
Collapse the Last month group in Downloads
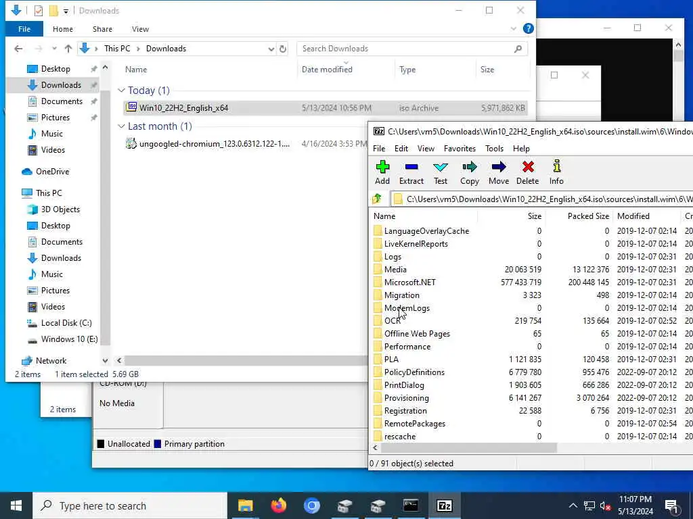tap(121, 126)
